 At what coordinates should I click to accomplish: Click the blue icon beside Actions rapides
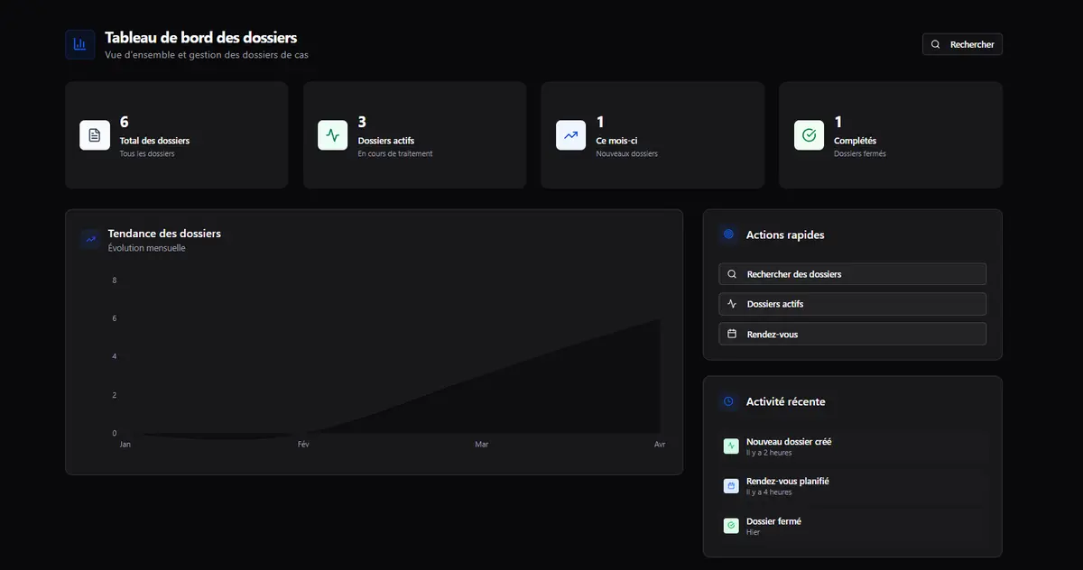tap(728, 234)
